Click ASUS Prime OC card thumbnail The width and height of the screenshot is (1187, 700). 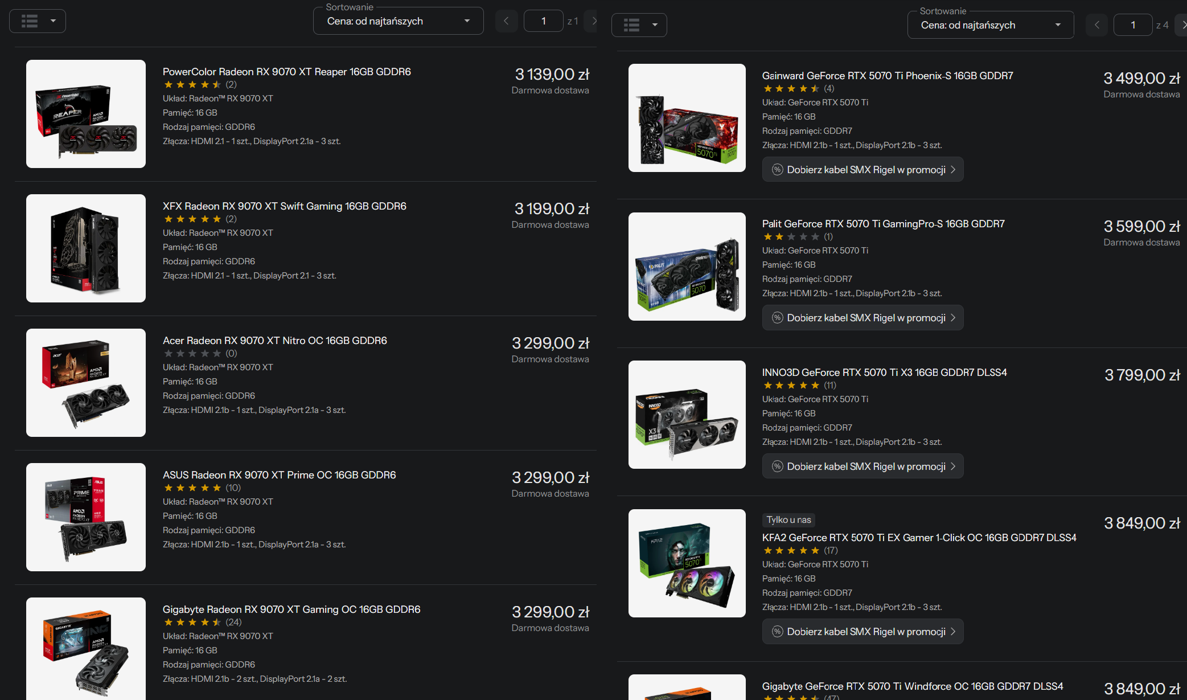(86, 517)
